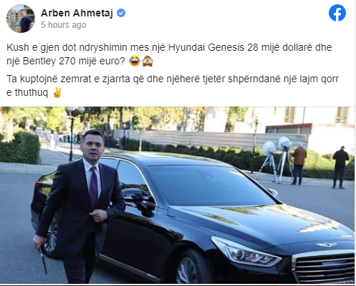
Task: Click the blue verified badge checkmark
Action: (x=121, y=13)
